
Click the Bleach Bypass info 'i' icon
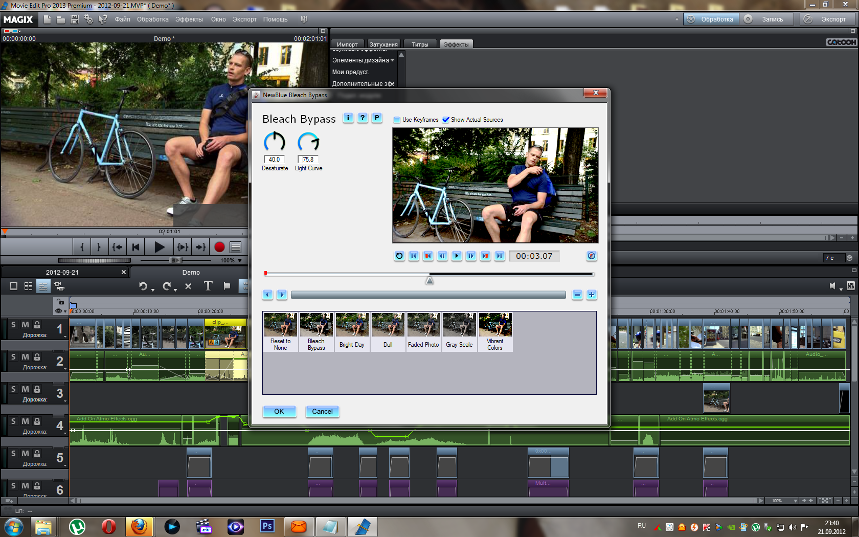point(348,118)
